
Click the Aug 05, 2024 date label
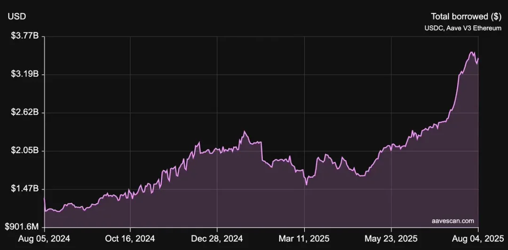click(45, 239)
